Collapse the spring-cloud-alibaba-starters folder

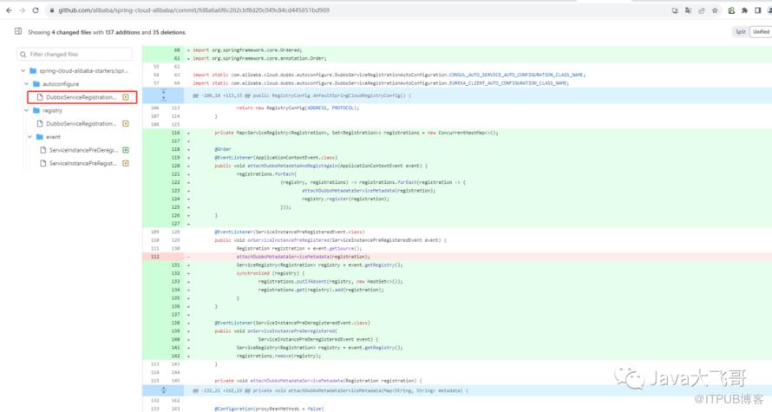coord(23,70)
